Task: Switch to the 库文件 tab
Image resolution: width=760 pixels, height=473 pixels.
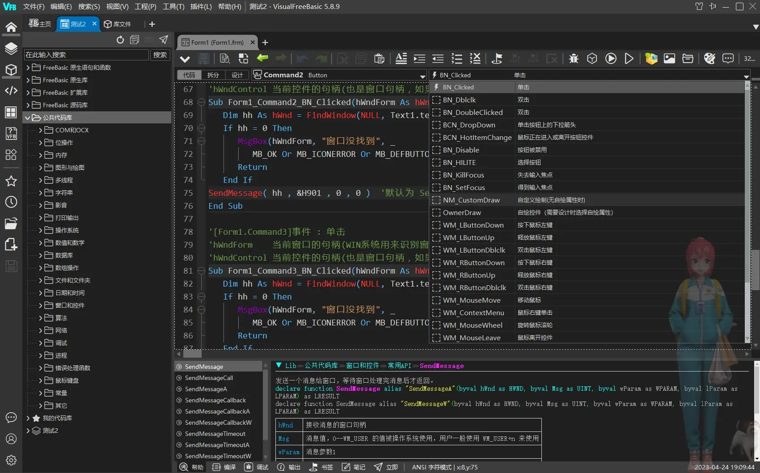Action: (x=117, y=24)
